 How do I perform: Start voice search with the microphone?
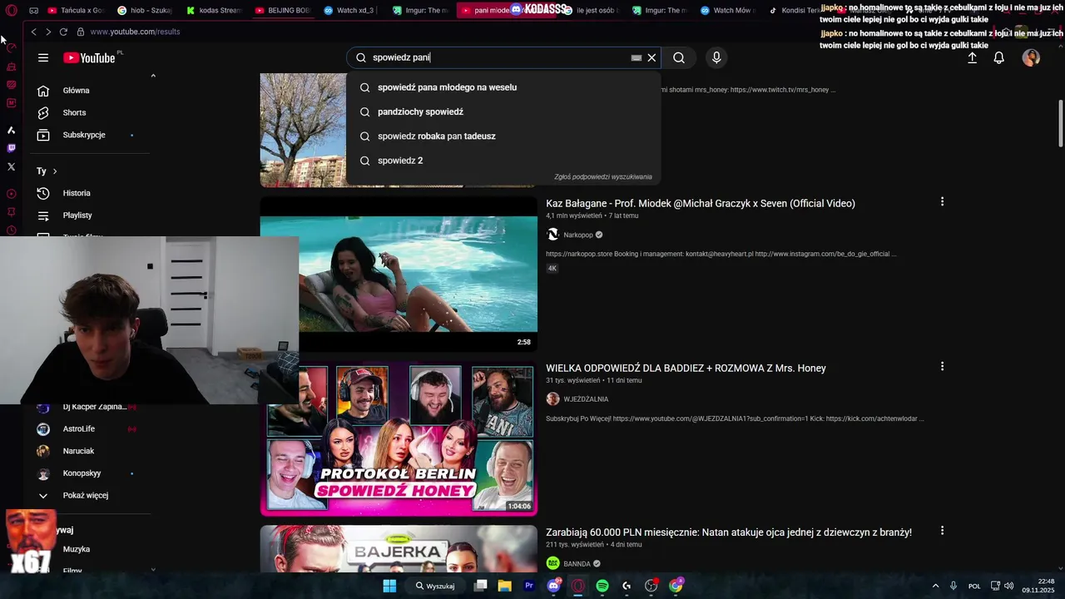coord(716,57)
